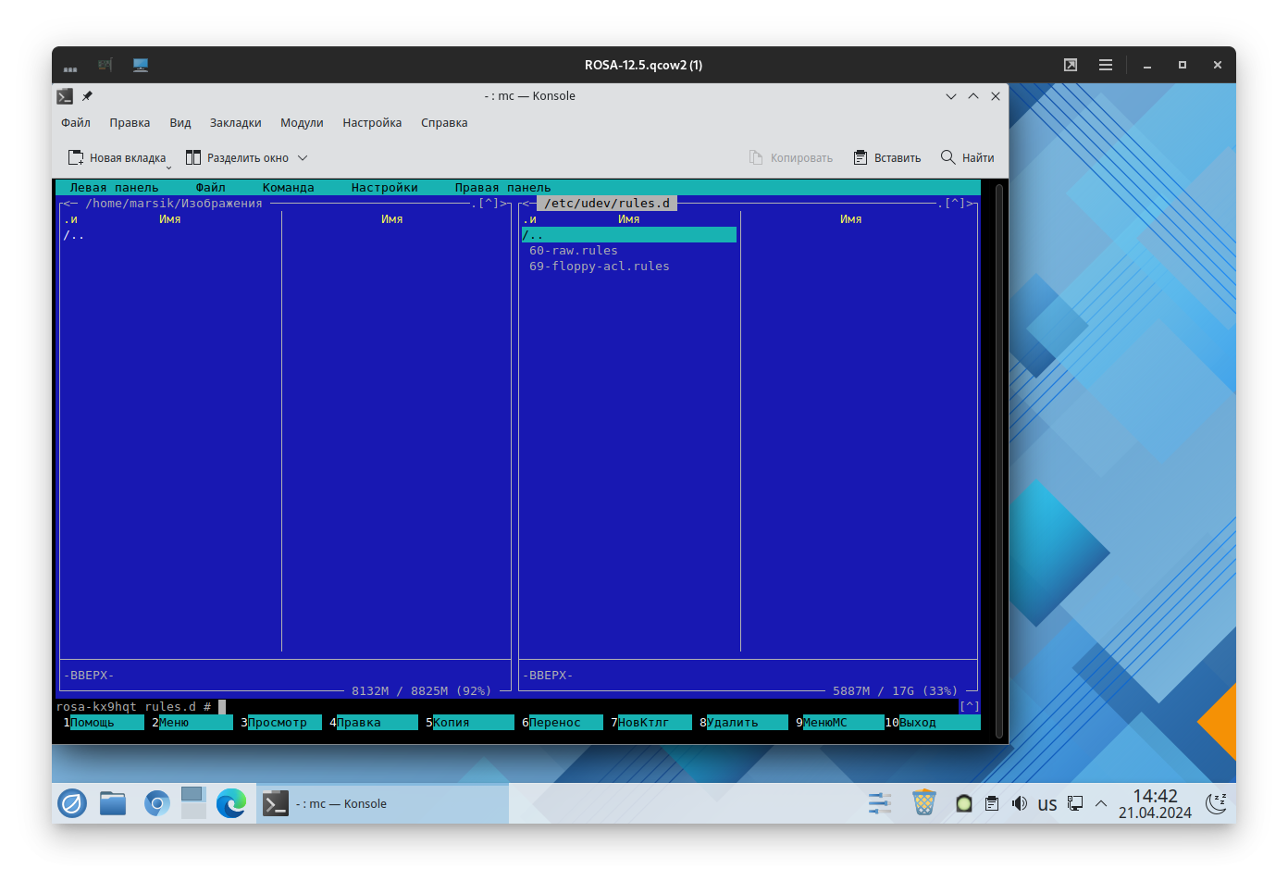
Task: Expand the Новая вкладка dropdown arrow
Action: point(169,168)
